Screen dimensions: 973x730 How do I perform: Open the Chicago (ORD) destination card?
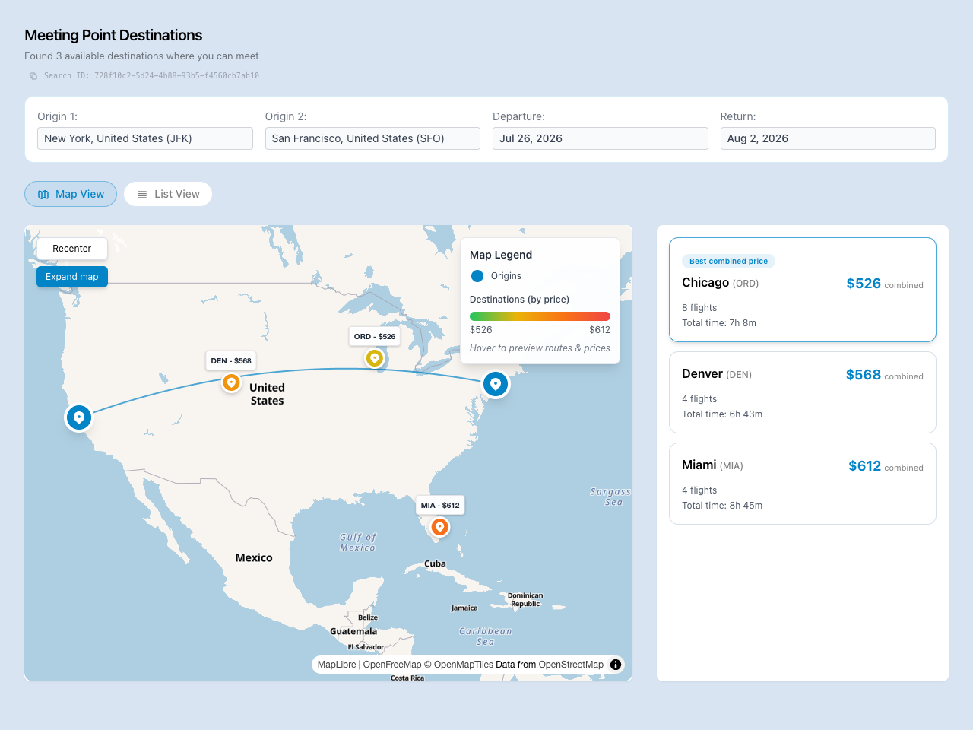(803, 290)
